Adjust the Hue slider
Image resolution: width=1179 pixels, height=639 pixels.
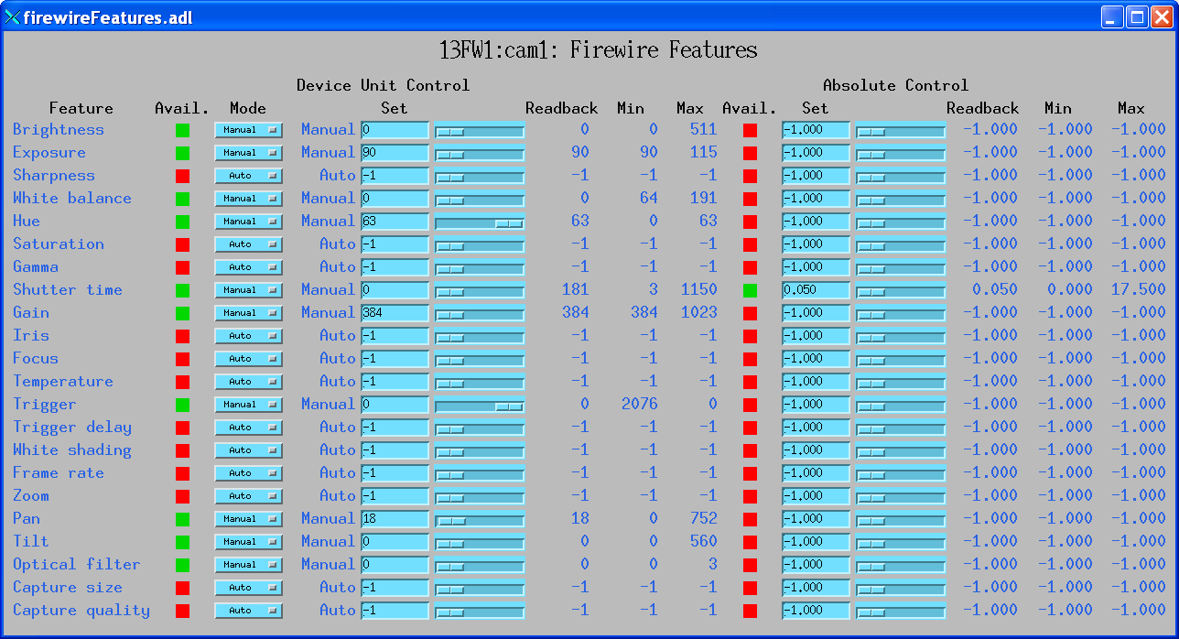pos(478,221)
